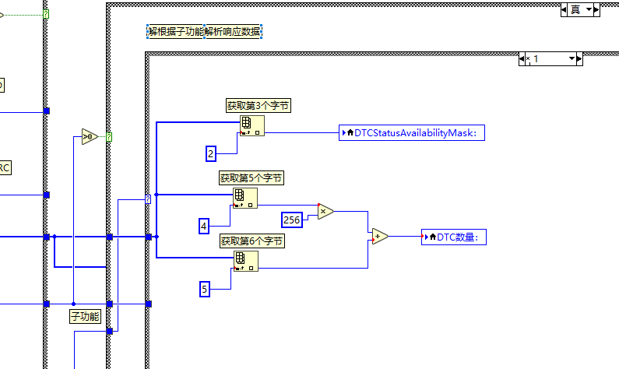
Task: Click the green question-mark terminal at the top
Action: click(x=46, y=14)
